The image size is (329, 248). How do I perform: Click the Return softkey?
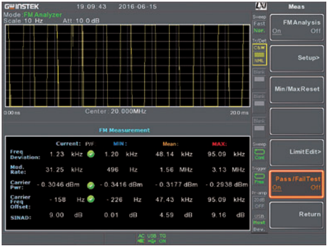pyautogui.click(x=297, y=215)
